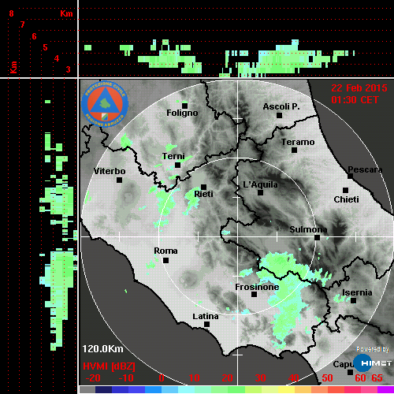
Task: Select the gray leftmost swatch in color bar
Action: pyautogui.click(x=87, y=390)
